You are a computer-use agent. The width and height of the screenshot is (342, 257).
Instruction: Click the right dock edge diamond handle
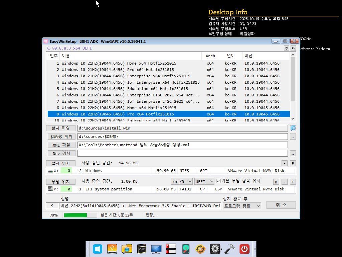[254, 249]
